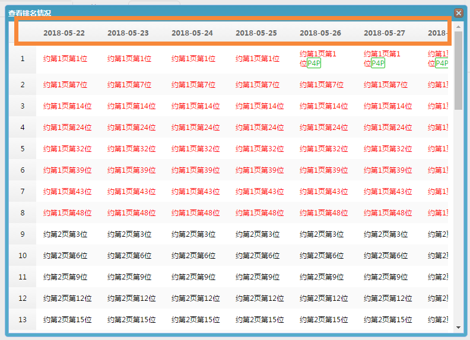Image resolution: width=470 pixels, height=340 pixels.
Task: Click 约第1页第48位 under 2018-05-23
Action: (x=132, y=213)
